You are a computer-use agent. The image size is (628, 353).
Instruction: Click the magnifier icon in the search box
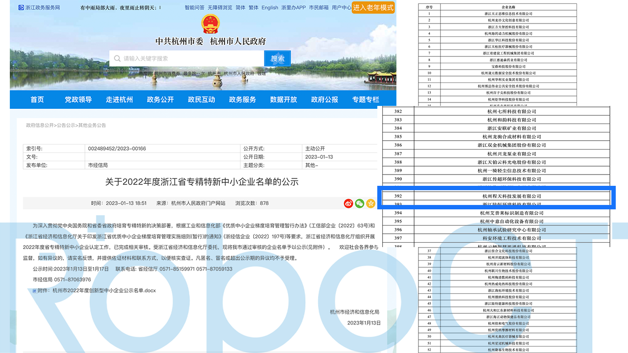click(x=117, y=58)
